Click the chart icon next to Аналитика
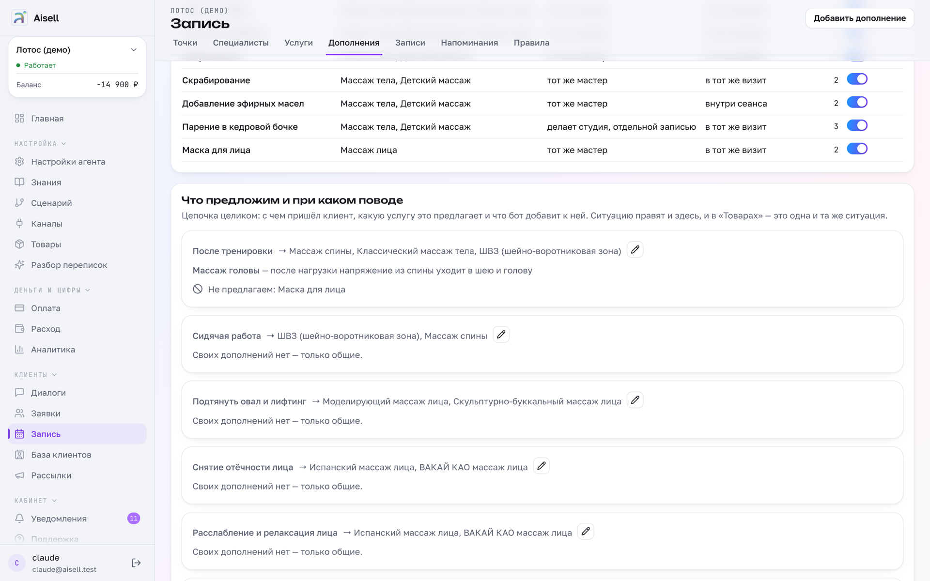Viewport: 930px width, 581px height. (x=19, y=350)
